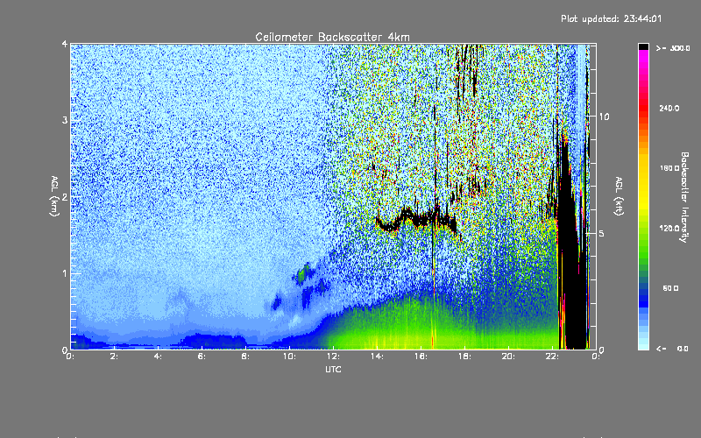Click the 10: tick label on UTC axis

point(289,357)
